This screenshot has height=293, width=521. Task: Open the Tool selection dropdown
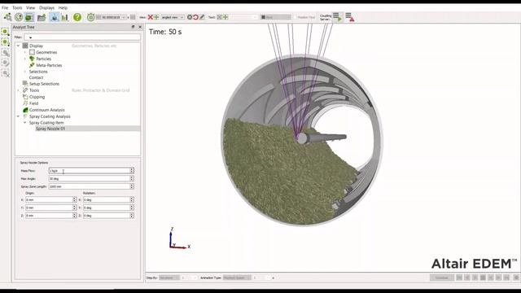tap(244, 17)
